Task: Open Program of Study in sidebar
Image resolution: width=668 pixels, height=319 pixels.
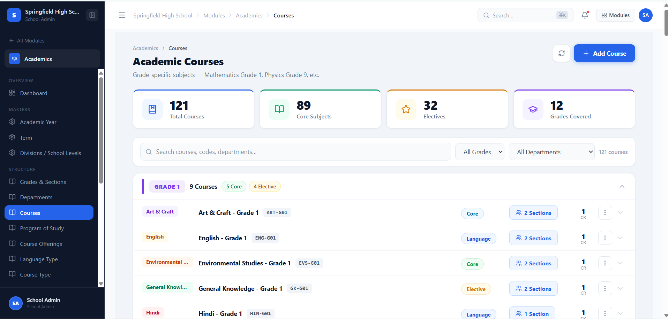Action: [49, 228]
